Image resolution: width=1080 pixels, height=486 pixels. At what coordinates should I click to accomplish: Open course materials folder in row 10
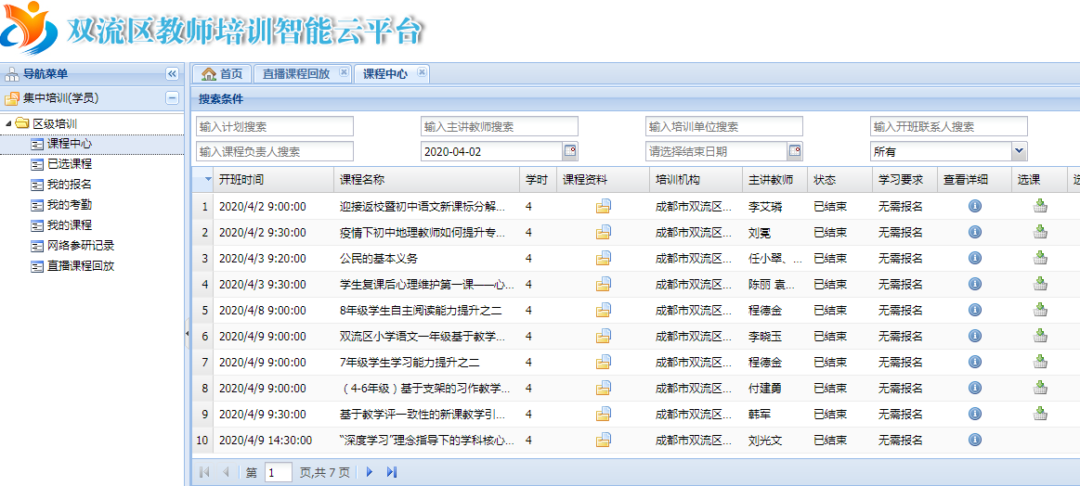[x=604, y=441]
